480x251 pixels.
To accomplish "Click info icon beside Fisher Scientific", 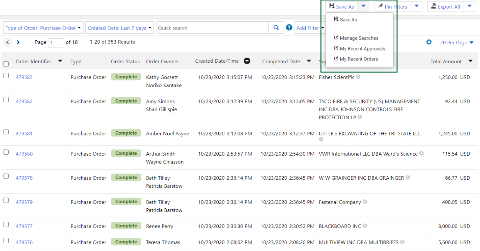I will pos(358,77).
